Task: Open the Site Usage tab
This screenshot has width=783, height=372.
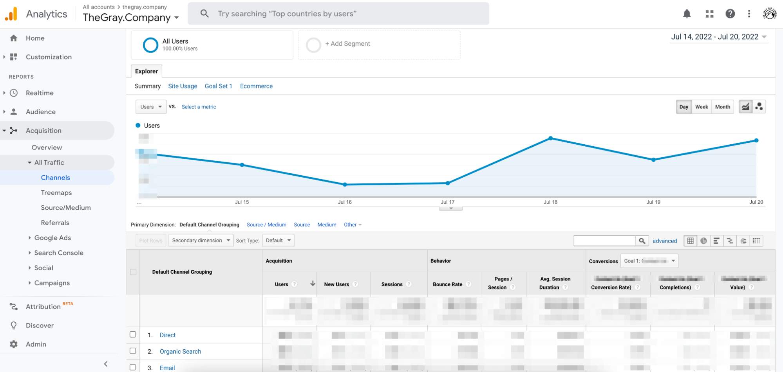Action: (x=183, y=86)
